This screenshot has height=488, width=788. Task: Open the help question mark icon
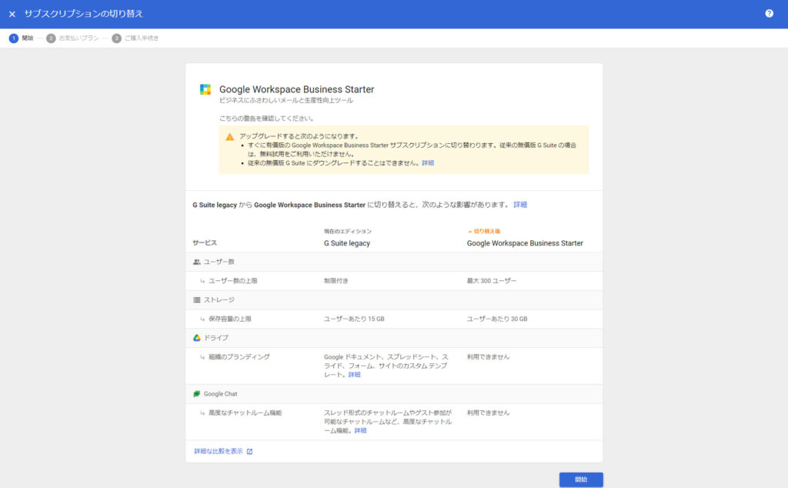(x=769, y=14)
